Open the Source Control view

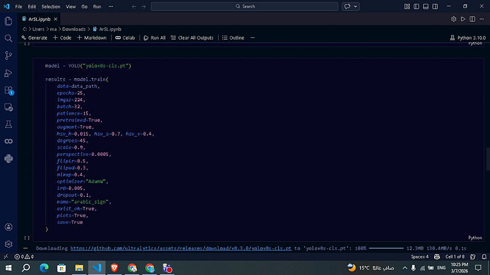8,55
